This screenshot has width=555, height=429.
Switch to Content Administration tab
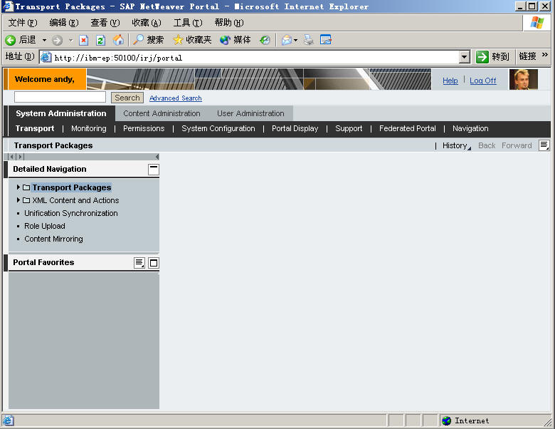[x=162, y=113]
